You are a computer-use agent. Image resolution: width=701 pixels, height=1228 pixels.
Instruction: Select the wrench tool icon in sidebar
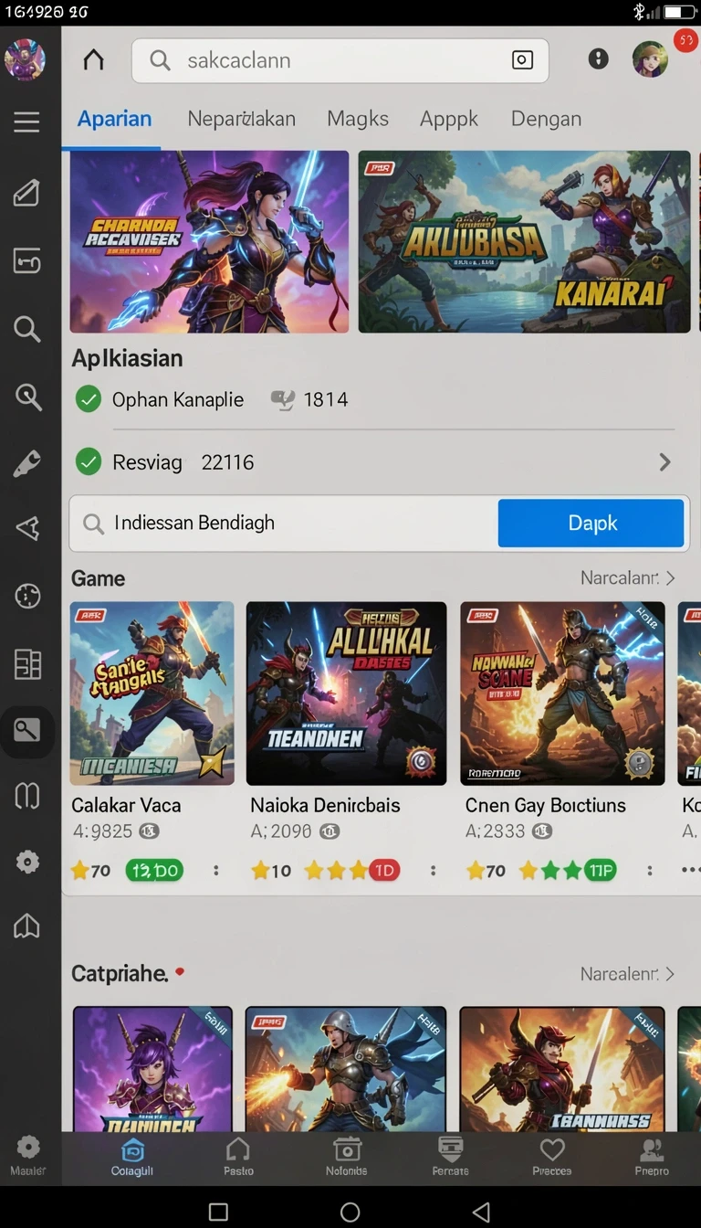(26, 463)
